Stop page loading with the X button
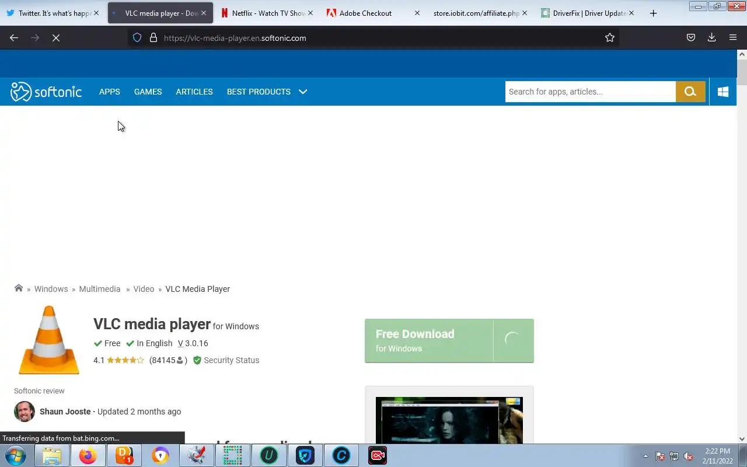This screenshot has width=747, height=467. pos(56,38)
